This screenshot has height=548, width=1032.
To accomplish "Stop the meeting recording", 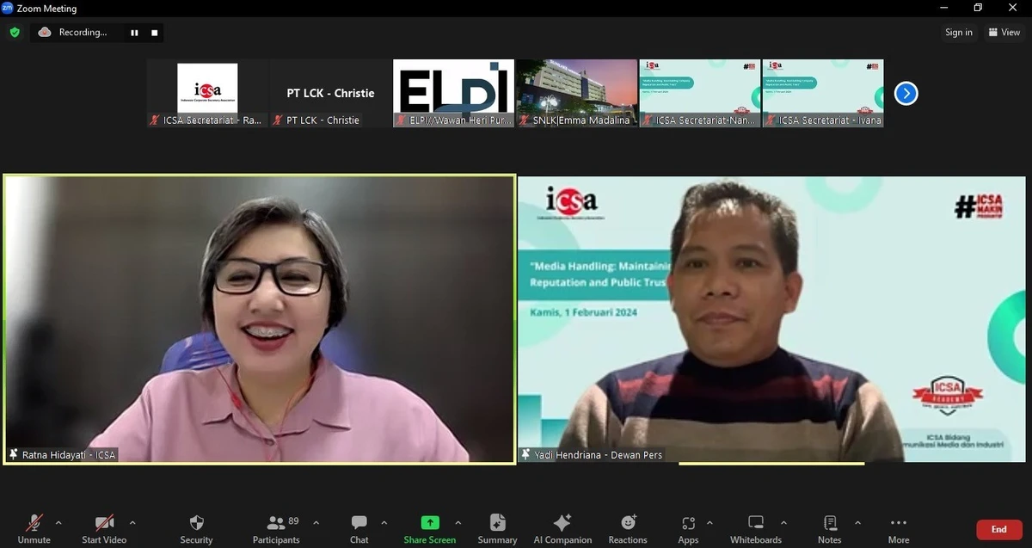I will click(154, 32).
